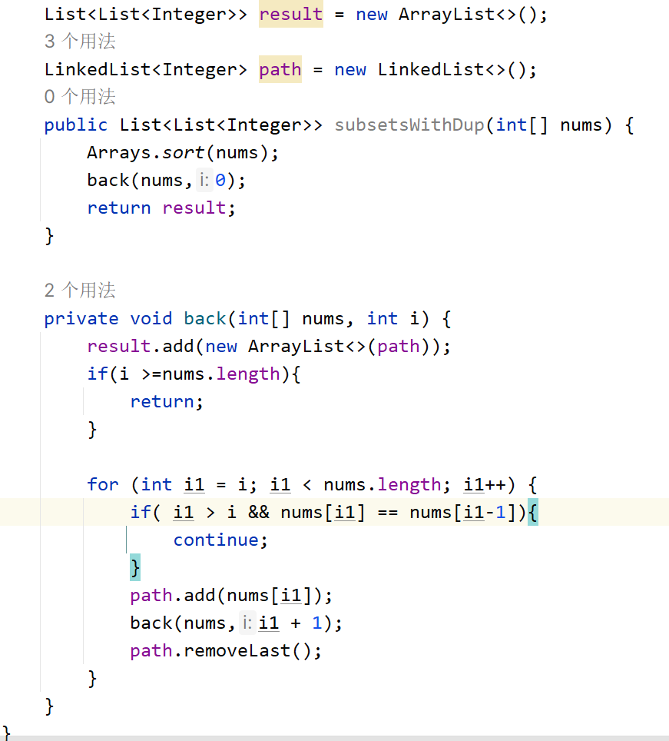Open the "3 个用法" usages hint
Image resolution: width=669 pixels, height=741 pixels.
[x=80, y=42]
